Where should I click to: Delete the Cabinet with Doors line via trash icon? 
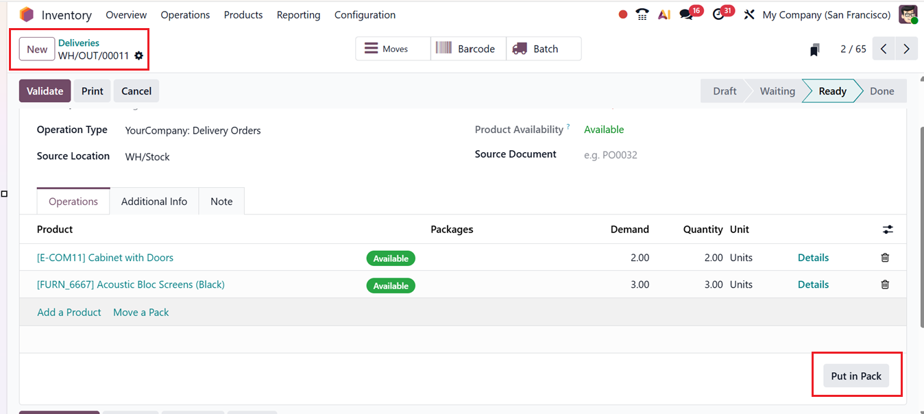(x=884, y=258)
